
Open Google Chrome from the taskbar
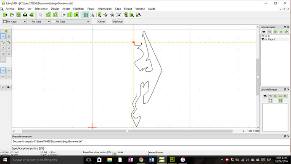(141, 160)
